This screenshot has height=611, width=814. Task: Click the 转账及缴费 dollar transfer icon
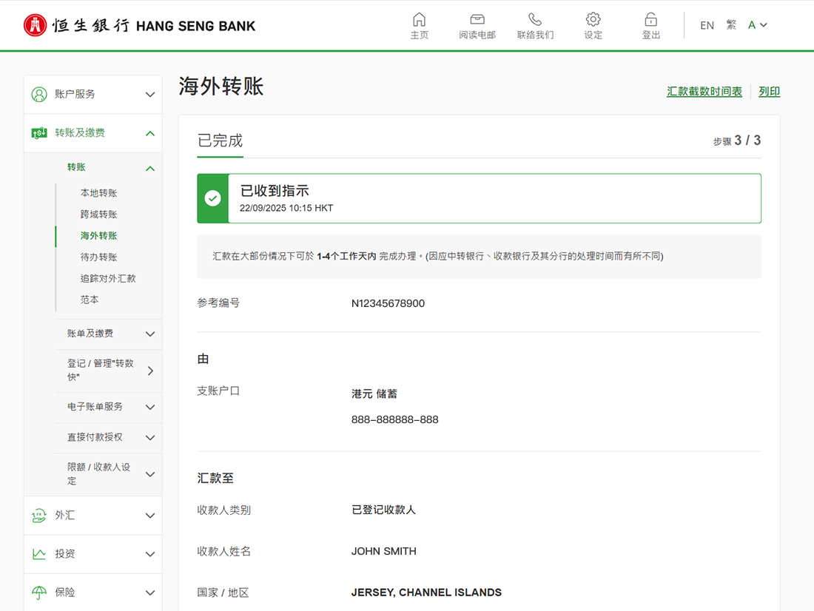coord(38,132)
